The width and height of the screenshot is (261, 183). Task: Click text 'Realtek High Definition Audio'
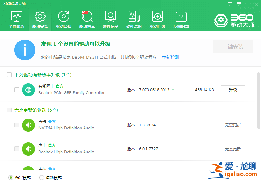click(67, 152)
